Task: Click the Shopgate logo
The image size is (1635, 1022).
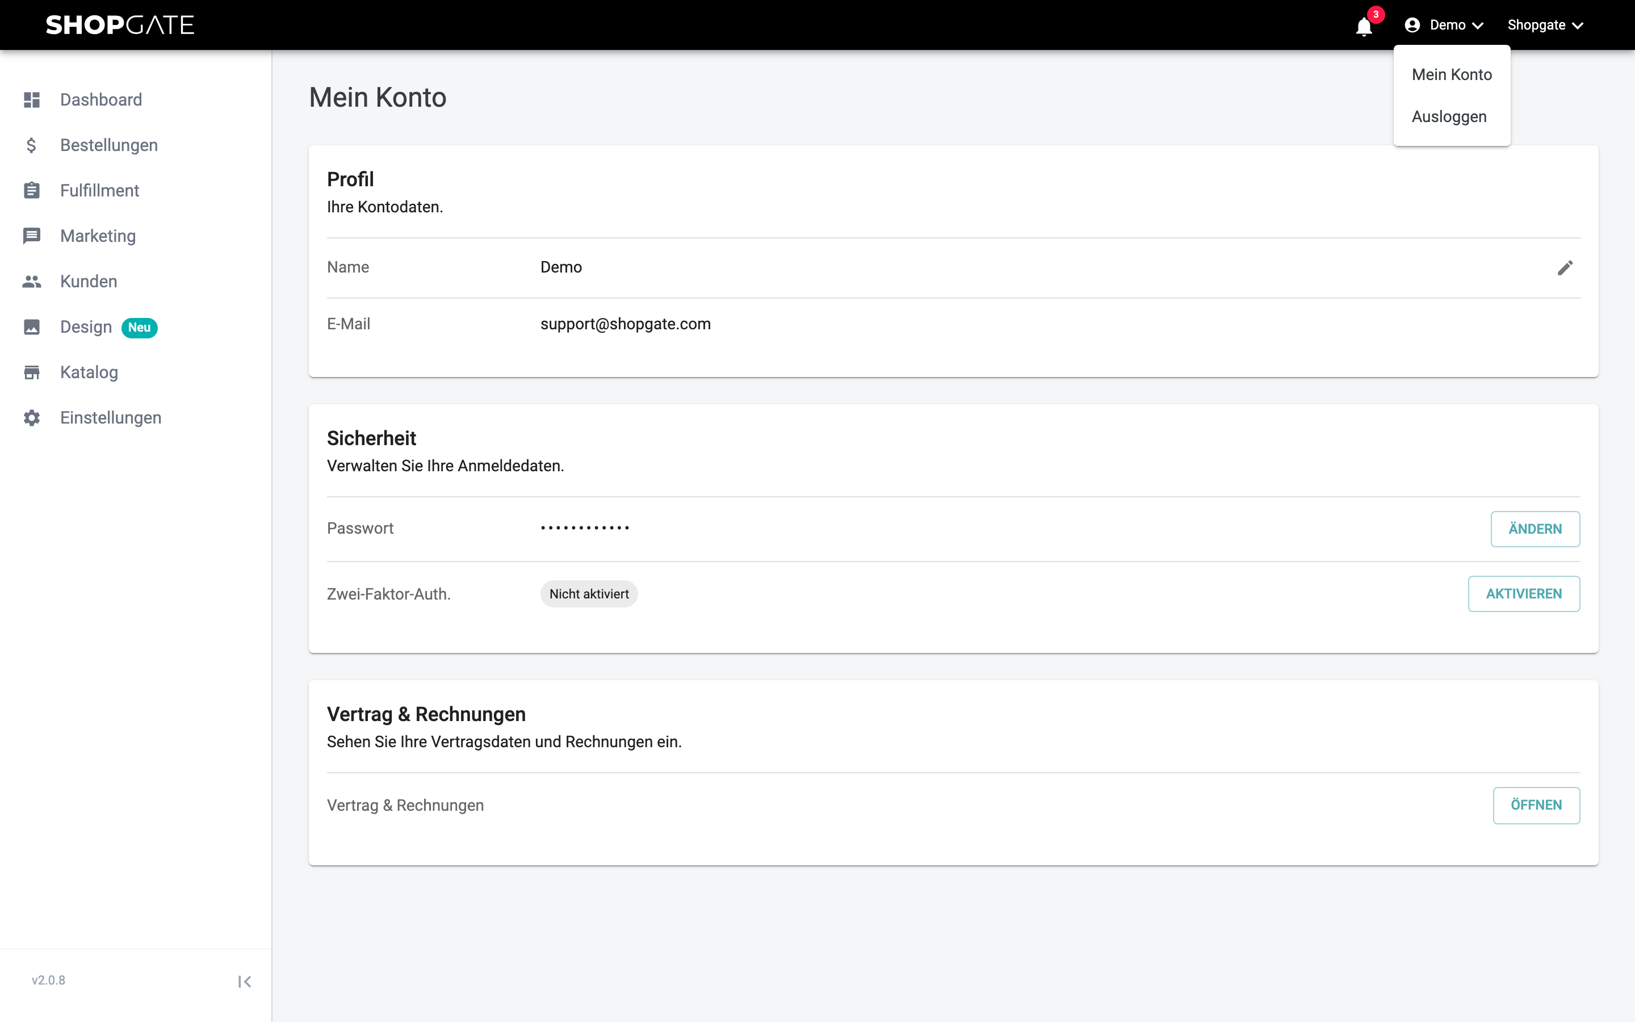Action: [x=120, y=25]
